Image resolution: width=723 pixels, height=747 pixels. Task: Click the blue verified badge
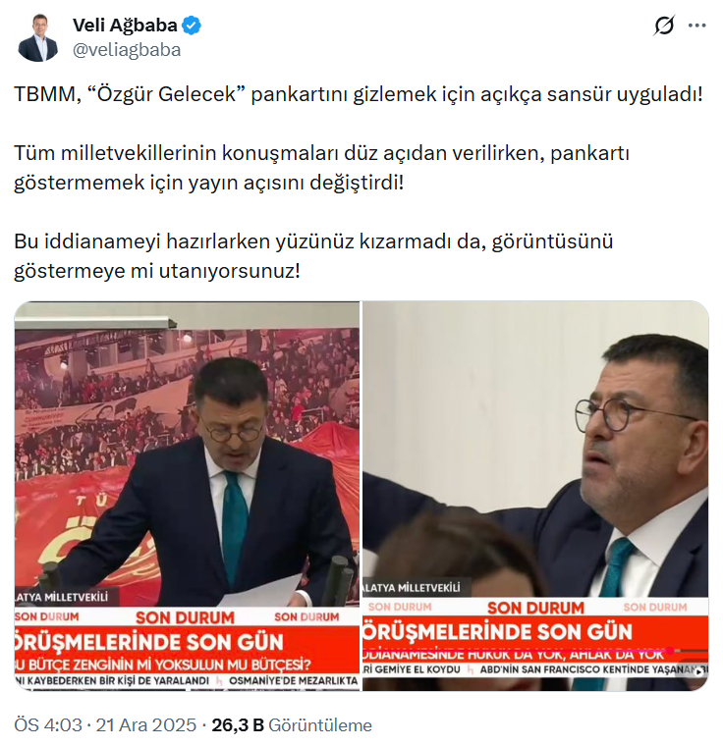[x=192, y=26]
